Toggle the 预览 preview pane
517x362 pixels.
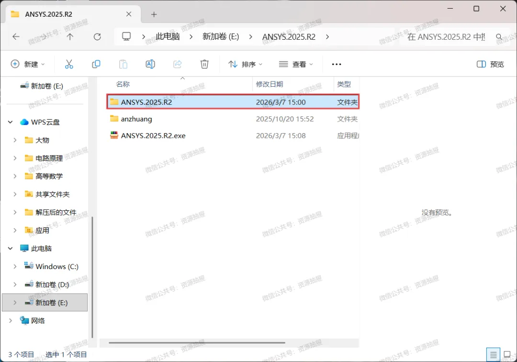(x=490, y=64)
